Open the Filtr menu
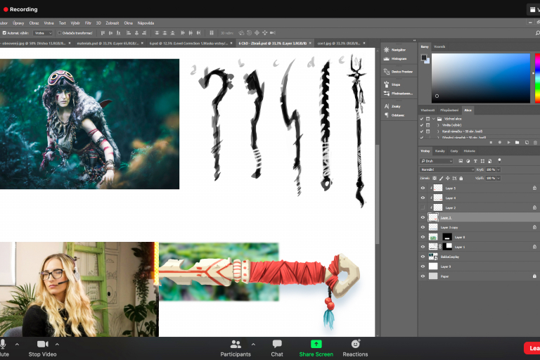540x360 pixels. [88, 22]
